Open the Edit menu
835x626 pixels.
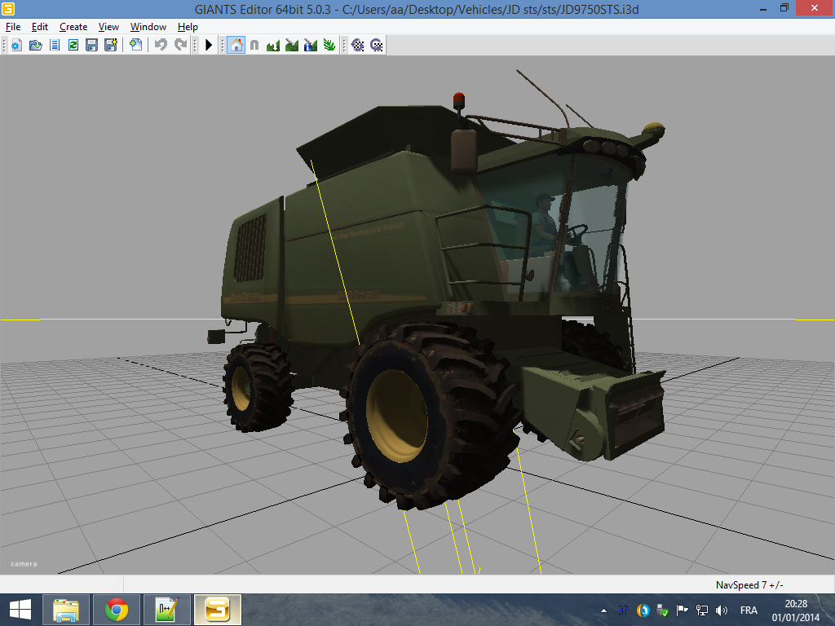(x=40, y=27)
